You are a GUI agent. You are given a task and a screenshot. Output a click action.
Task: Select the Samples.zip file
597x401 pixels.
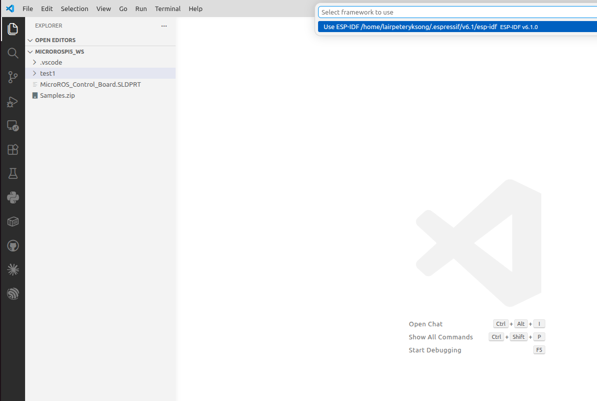point(100,96)
